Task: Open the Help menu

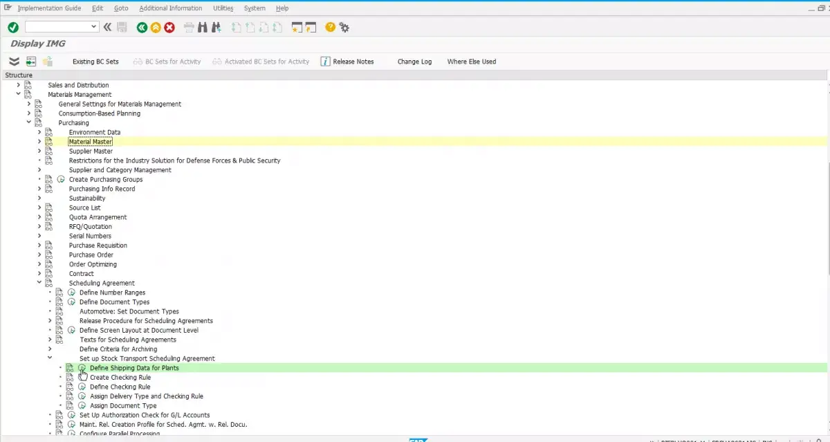Action: pos(282,8)
